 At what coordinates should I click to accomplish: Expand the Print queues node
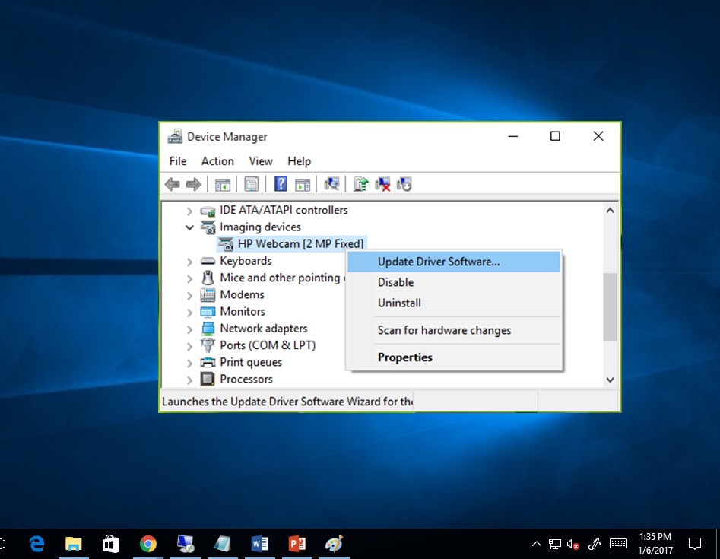(x=189, y=364)
